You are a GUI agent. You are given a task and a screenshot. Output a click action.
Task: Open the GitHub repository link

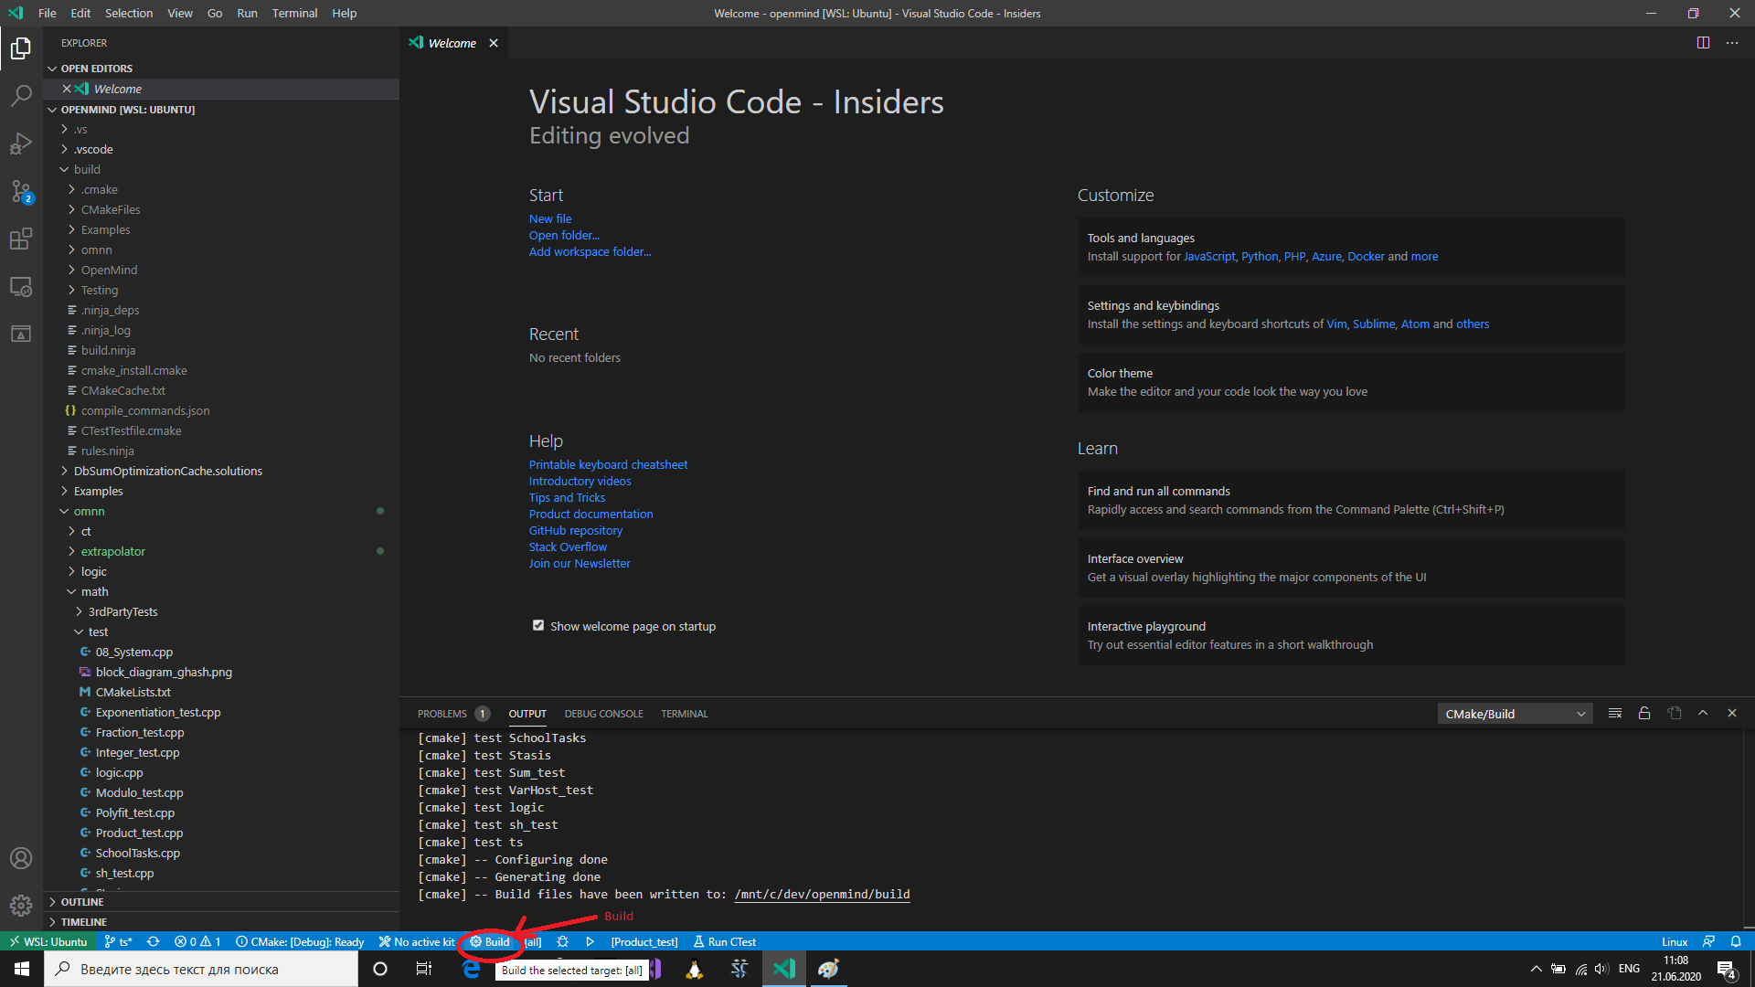pyautogui.click(x=576, y=531)
